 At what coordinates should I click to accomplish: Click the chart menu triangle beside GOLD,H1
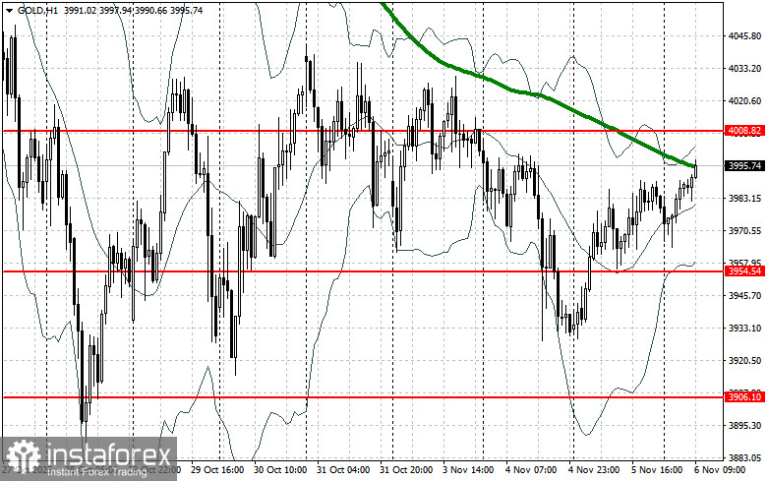(x=9, y=10)
